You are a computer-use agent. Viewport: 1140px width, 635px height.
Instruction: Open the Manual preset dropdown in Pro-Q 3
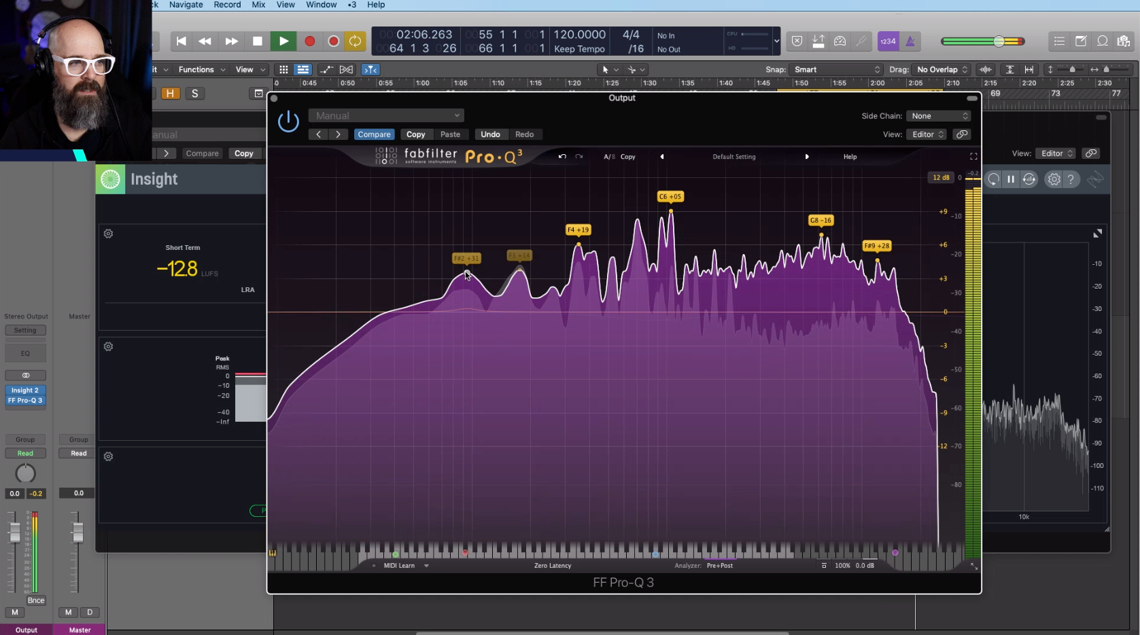point(386,115)
